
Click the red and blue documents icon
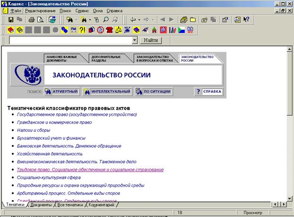click(x=91, y=30)
